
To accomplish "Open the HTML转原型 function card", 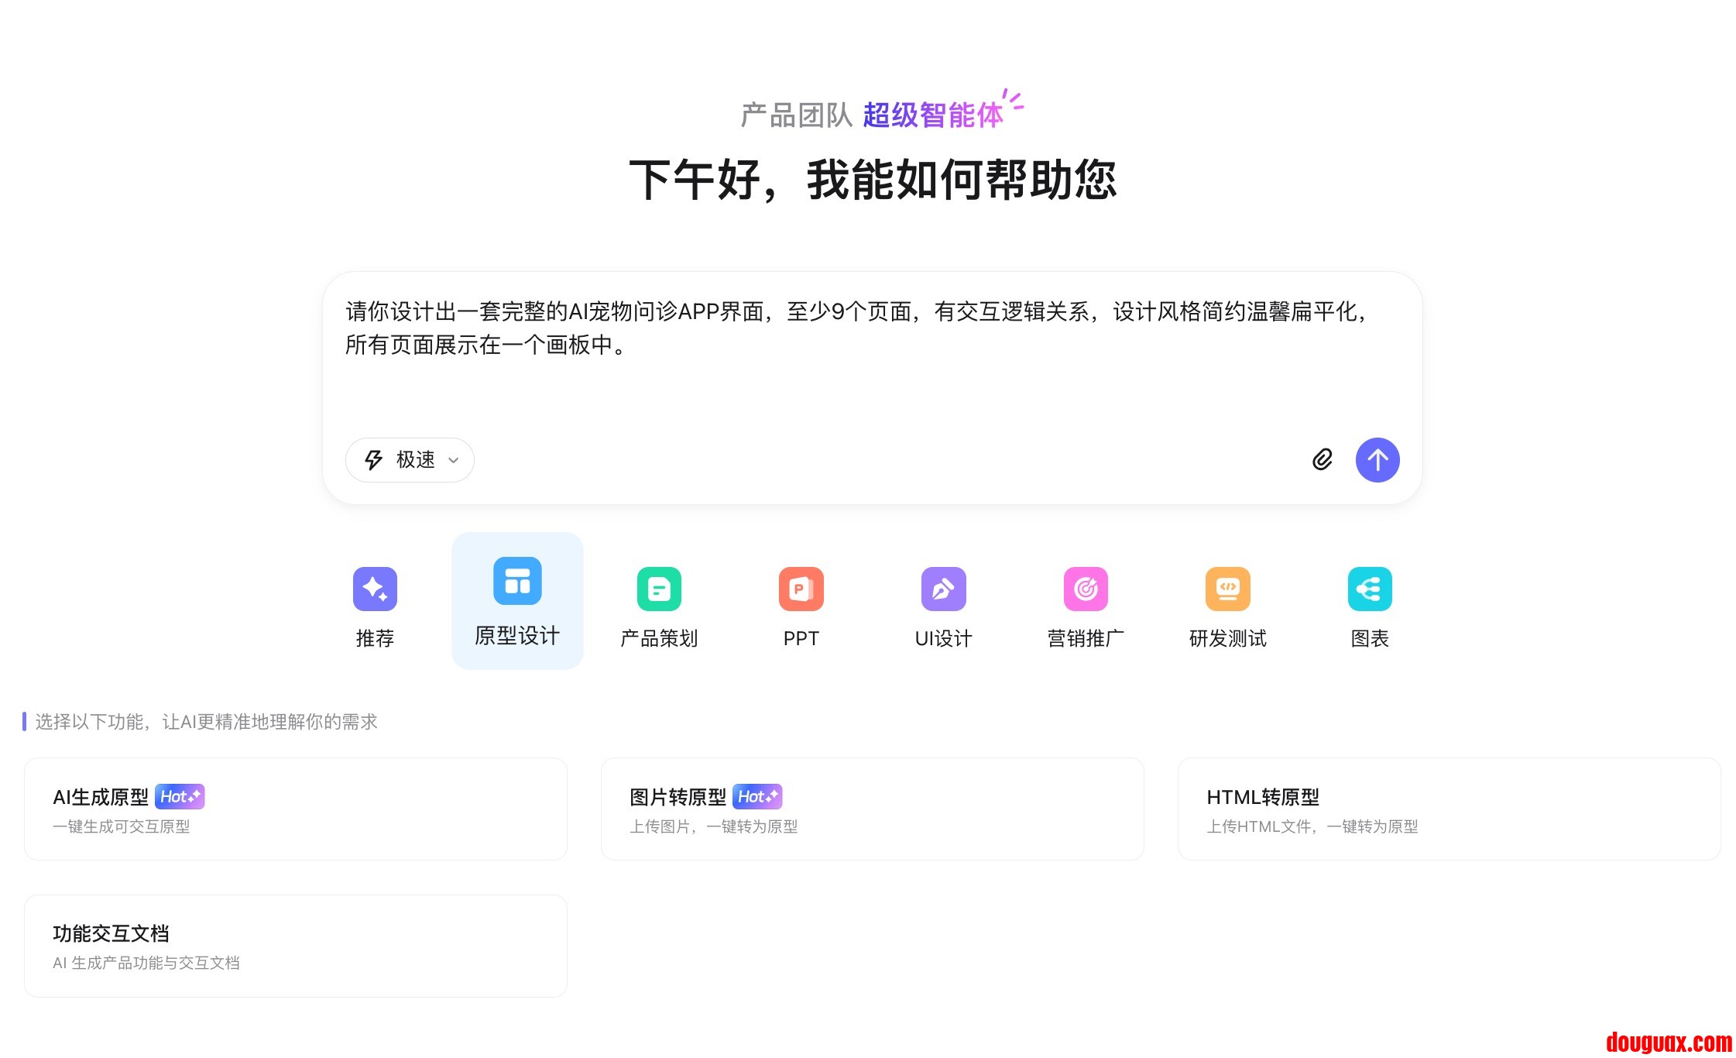I will [x=1449, y=809].
